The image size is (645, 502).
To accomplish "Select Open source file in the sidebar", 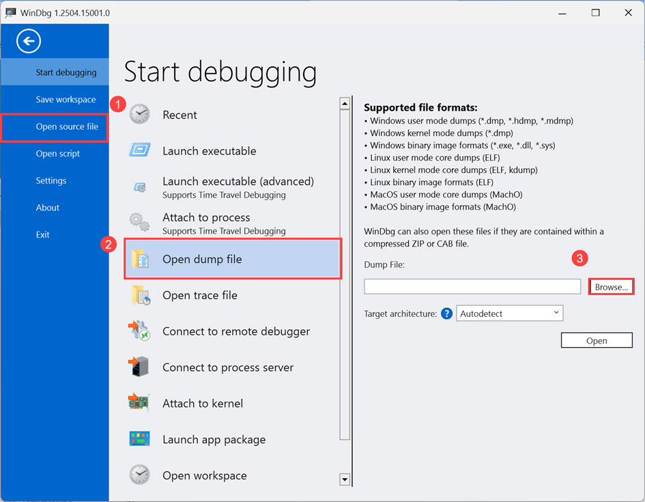I will 55,127.
